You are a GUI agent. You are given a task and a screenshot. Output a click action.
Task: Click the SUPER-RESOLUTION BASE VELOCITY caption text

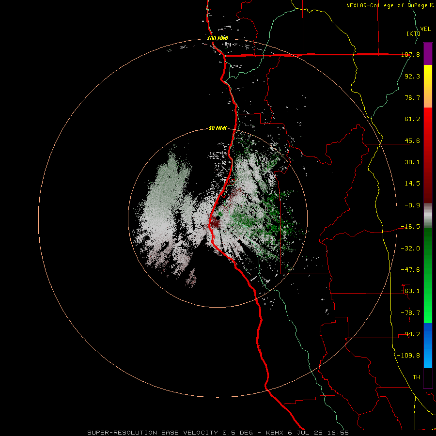click(x=153, y=433)
